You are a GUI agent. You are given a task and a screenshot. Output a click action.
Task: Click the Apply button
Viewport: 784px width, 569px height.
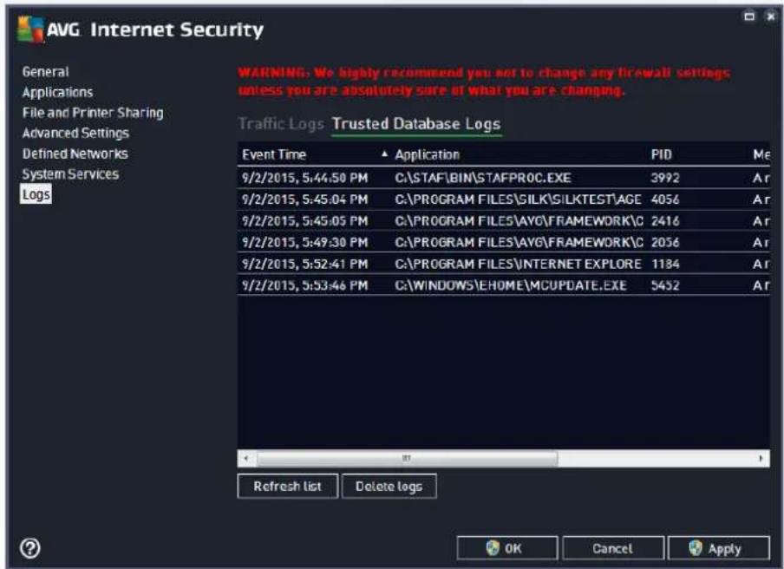(x=718, y=548)
